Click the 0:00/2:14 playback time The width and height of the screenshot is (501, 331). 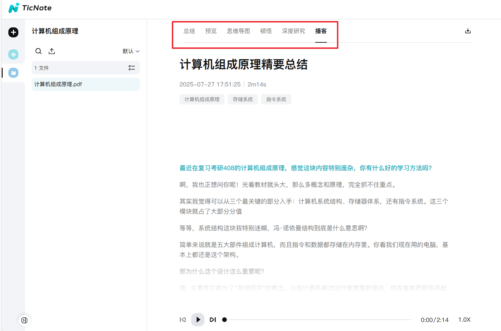click(435, 320)
